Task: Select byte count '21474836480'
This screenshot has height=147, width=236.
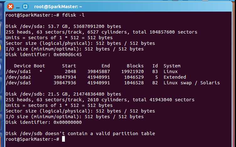Action: pyautogui.click(x=89, y=94)
